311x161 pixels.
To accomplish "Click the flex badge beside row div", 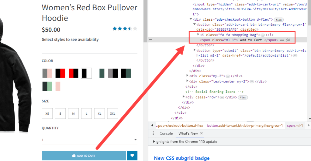I will 243,97.
